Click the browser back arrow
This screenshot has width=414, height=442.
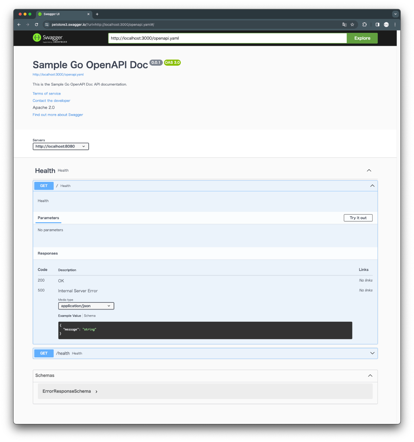[19, 25]
